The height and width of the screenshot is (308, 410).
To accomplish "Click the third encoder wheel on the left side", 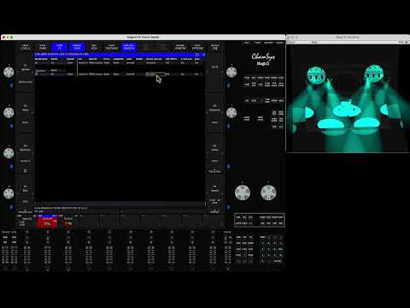I will pos(9,153).
